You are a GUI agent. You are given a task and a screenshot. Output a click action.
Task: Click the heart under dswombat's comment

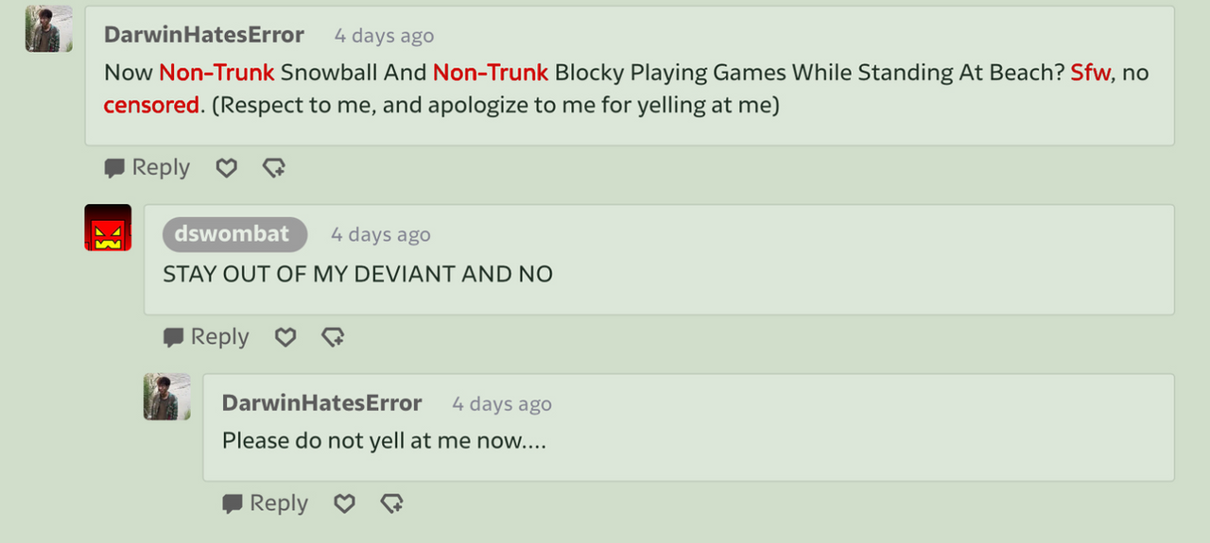[x=285, y=337]
